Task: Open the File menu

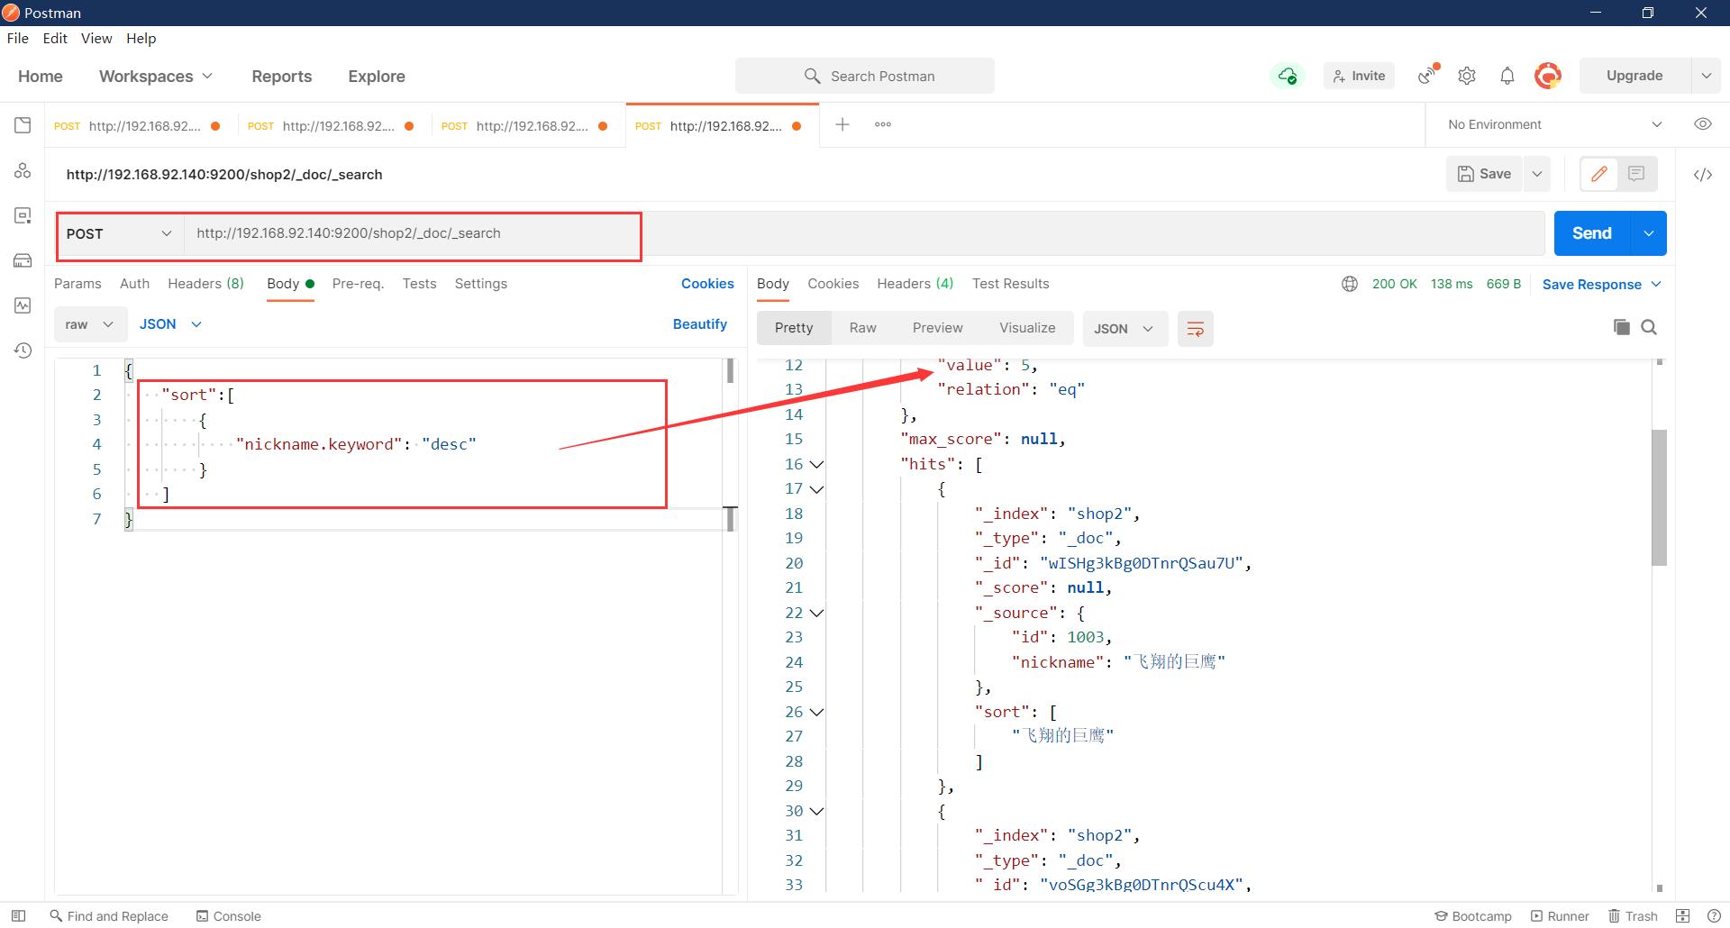Action: pyautogui.click(x=17, y=38)
